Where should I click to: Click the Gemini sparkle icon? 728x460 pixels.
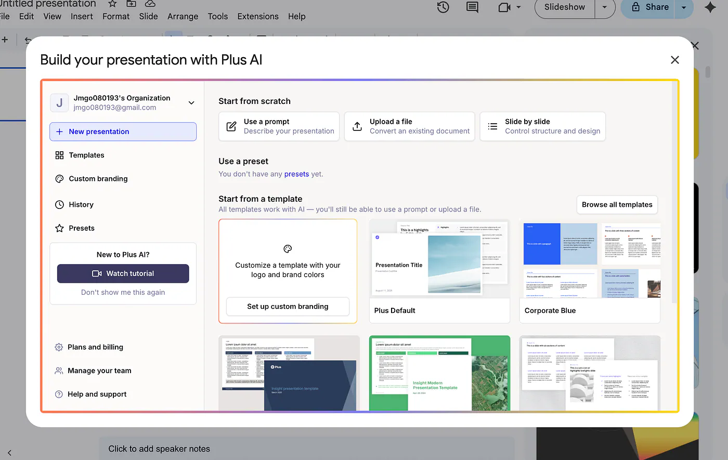710,7
